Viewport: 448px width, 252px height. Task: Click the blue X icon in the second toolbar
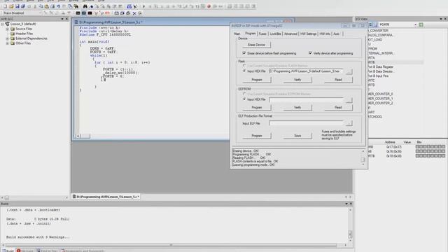click(134, 13)
